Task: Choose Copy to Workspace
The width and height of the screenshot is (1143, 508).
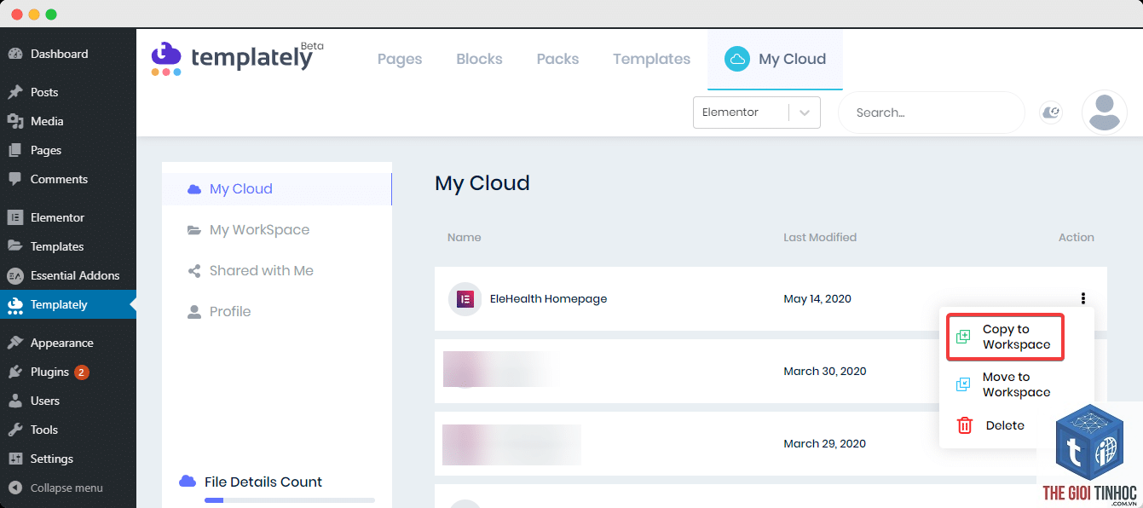Action: [1006, 337]
